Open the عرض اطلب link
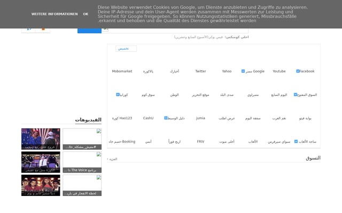This screenshot has height=213, width=342. [x=227, y=118]
